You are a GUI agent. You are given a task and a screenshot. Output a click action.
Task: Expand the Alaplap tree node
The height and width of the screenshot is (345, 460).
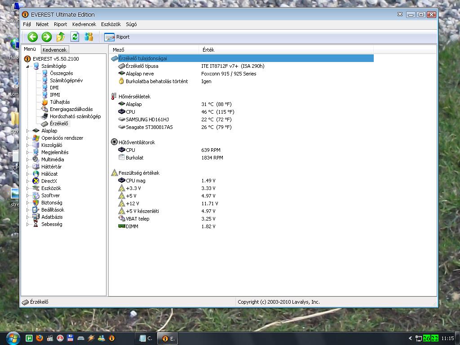point(28,131)
